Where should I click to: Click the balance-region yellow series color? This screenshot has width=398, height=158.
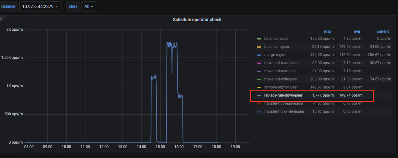click(x=259, y=47)
